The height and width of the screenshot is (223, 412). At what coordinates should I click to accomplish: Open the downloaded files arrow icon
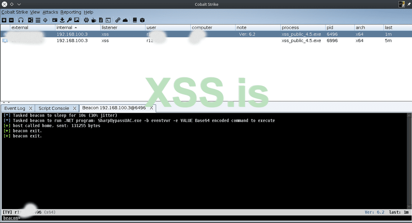(62, 20)
